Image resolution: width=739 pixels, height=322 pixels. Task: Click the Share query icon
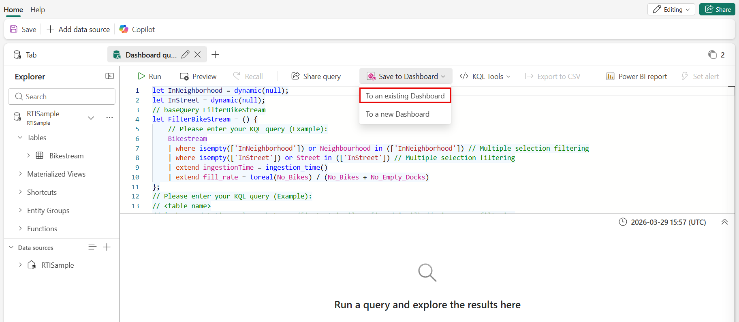295,76
